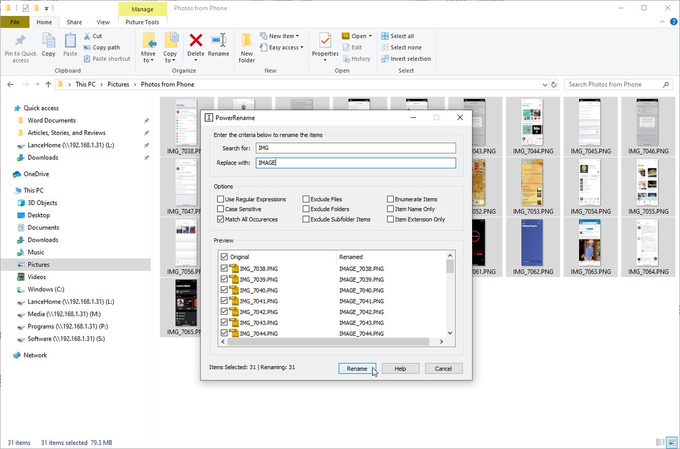Open the File menu tab
Screen dimensions: 680x449
pyautogui.click(x=15, y=22)
